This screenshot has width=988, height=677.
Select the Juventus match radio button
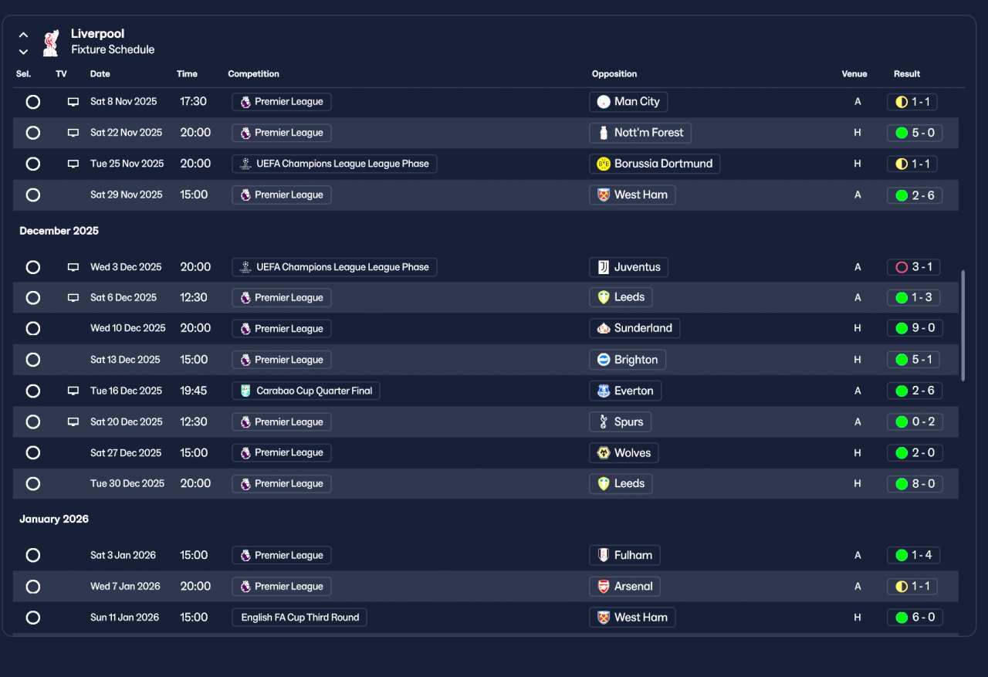(32, 267)
